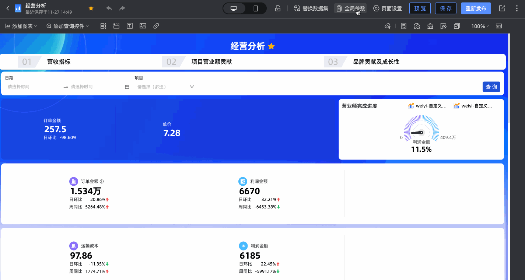Insert a text box widget
This screenshot has height=280, width=525.
coord(130,26)
